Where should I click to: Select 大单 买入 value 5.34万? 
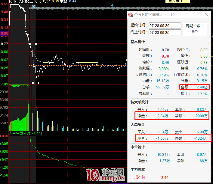click(163, 132)
